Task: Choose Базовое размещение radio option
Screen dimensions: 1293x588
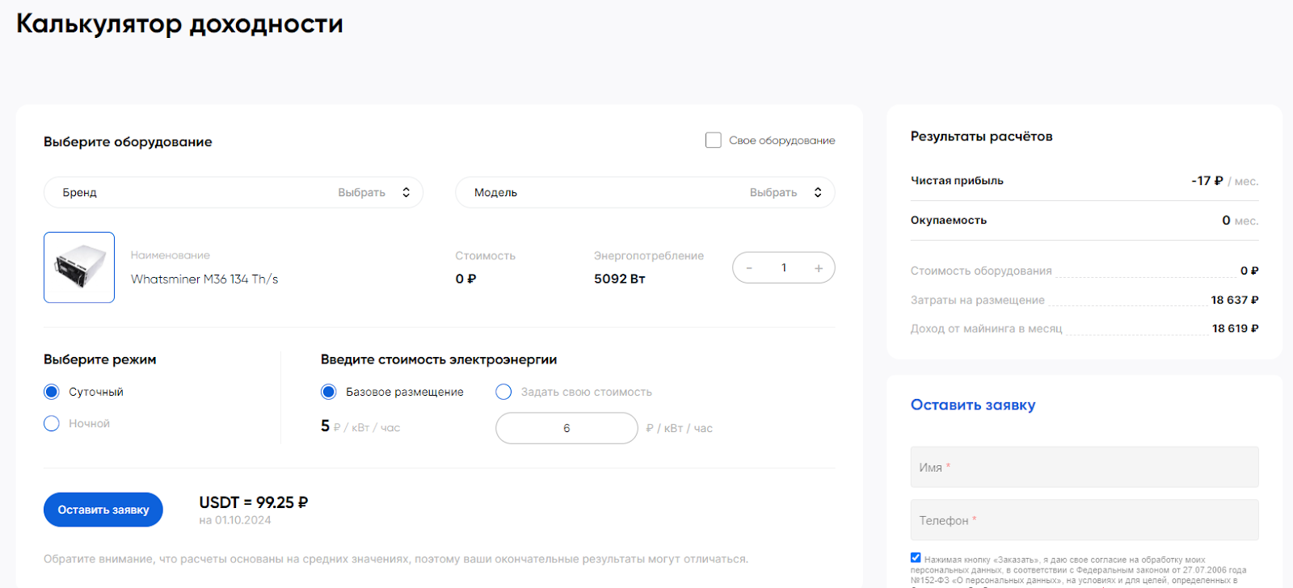Action: click(329, 392)
